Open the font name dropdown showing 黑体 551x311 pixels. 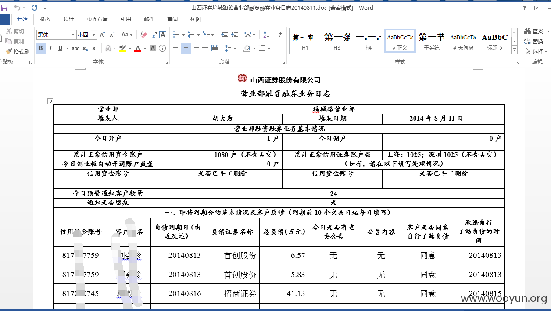click(x=73, y=35)
